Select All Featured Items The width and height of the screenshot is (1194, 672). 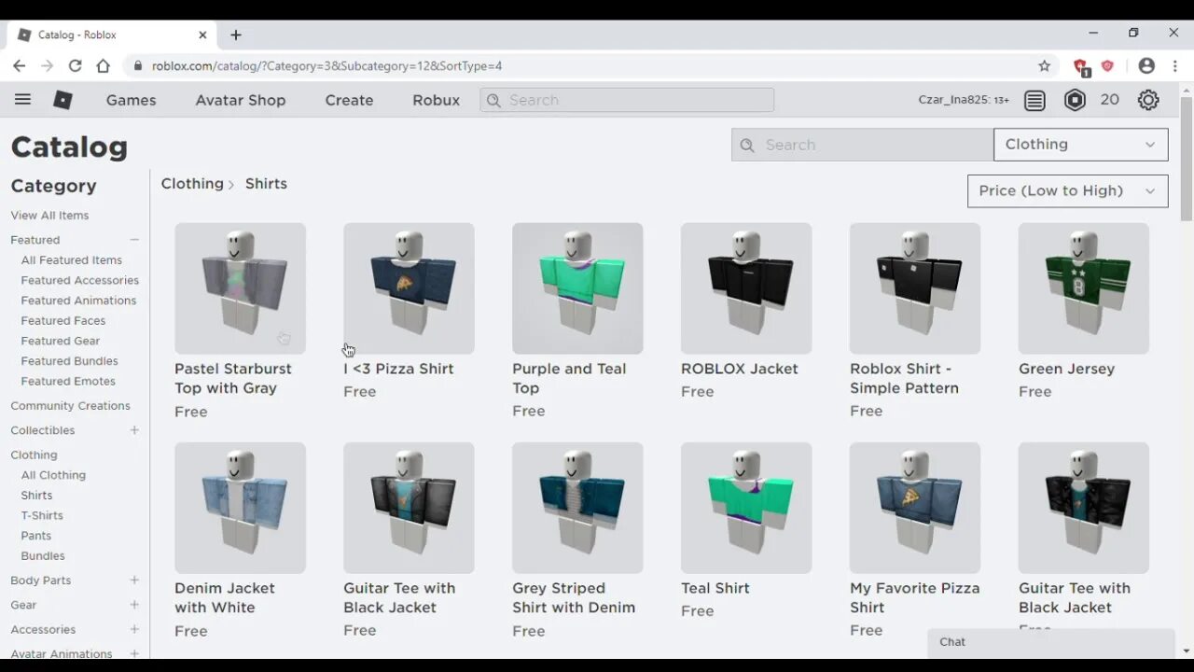pos(72,260)
